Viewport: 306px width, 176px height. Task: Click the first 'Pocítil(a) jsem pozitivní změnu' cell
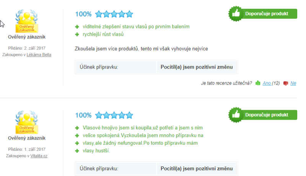(x=197, y=67)
